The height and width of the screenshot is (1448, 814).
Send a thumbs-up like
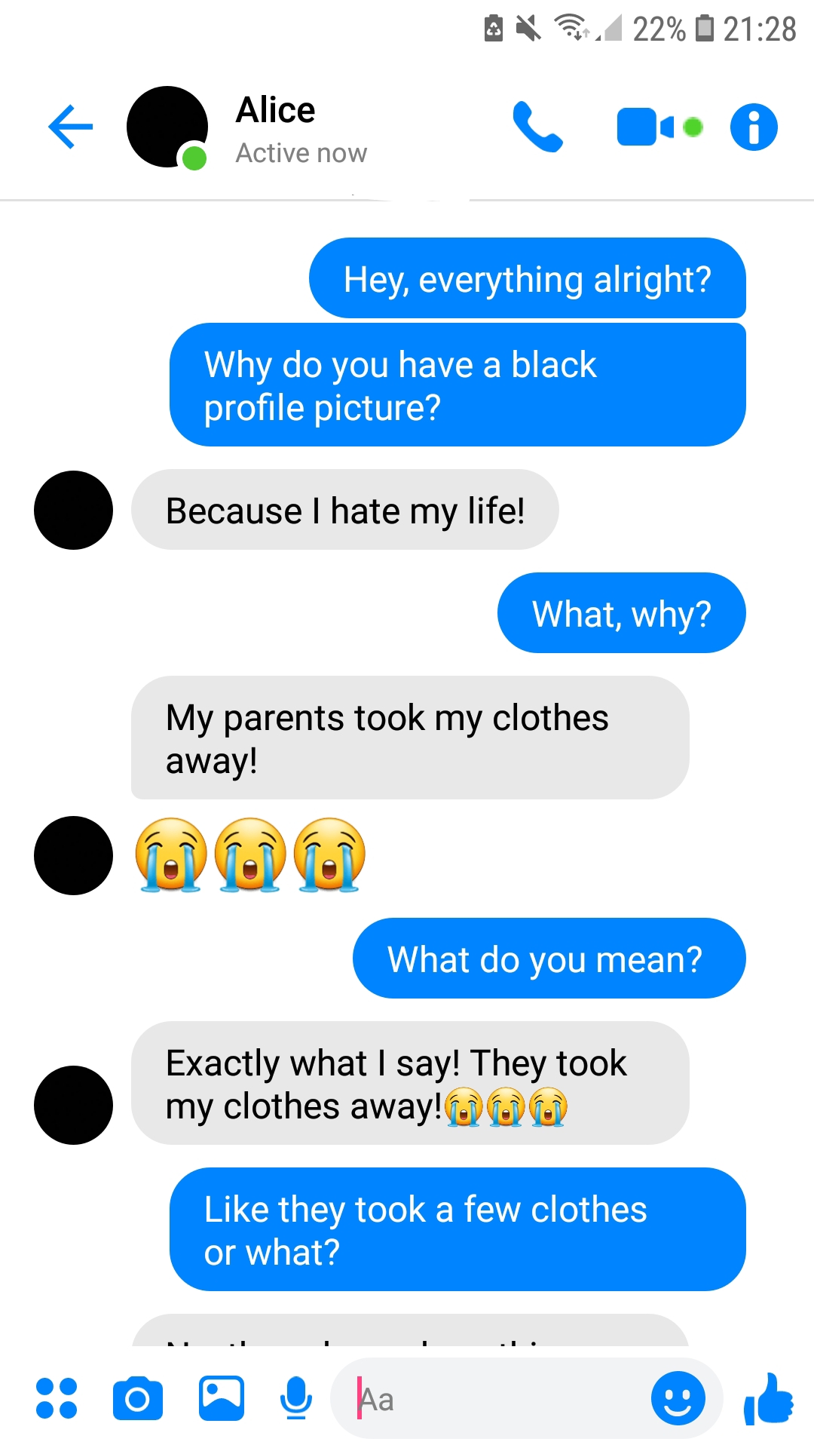coord(769,1400)
